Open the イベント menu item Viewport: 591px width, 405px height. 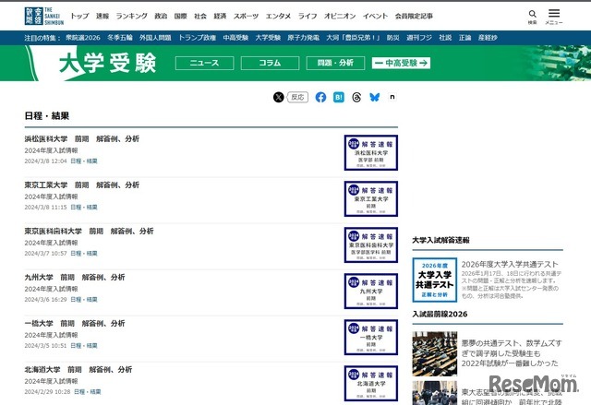376,16
